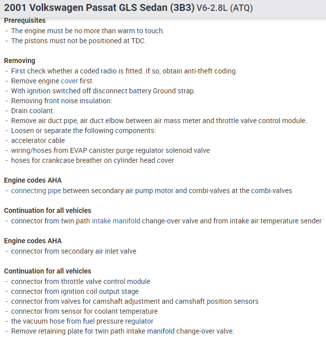This screenshot has height=339, width=326.
Task: Click the pistons not positioned at TDC line
Action: click(x=78, y=41)
